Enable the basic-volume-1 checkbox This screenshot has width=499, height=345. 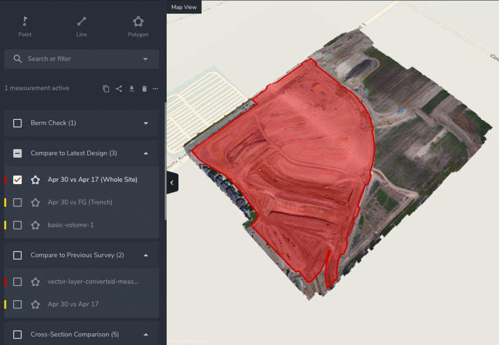coord(18,225)
